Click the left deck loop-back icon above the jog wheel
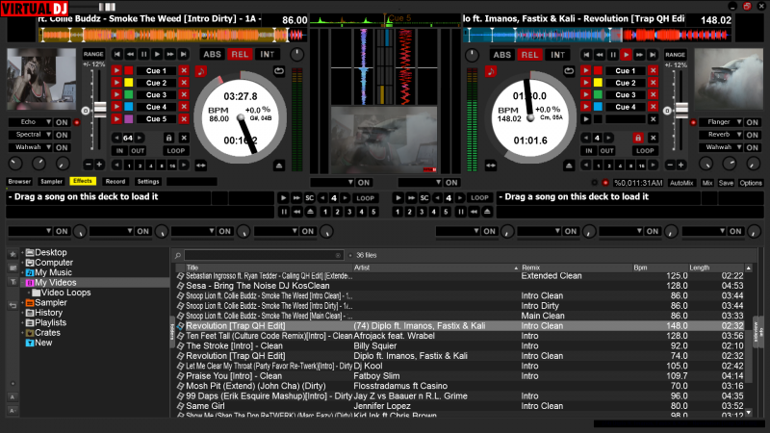This screenshot has height=433, width=770. (x=279, y=71)
